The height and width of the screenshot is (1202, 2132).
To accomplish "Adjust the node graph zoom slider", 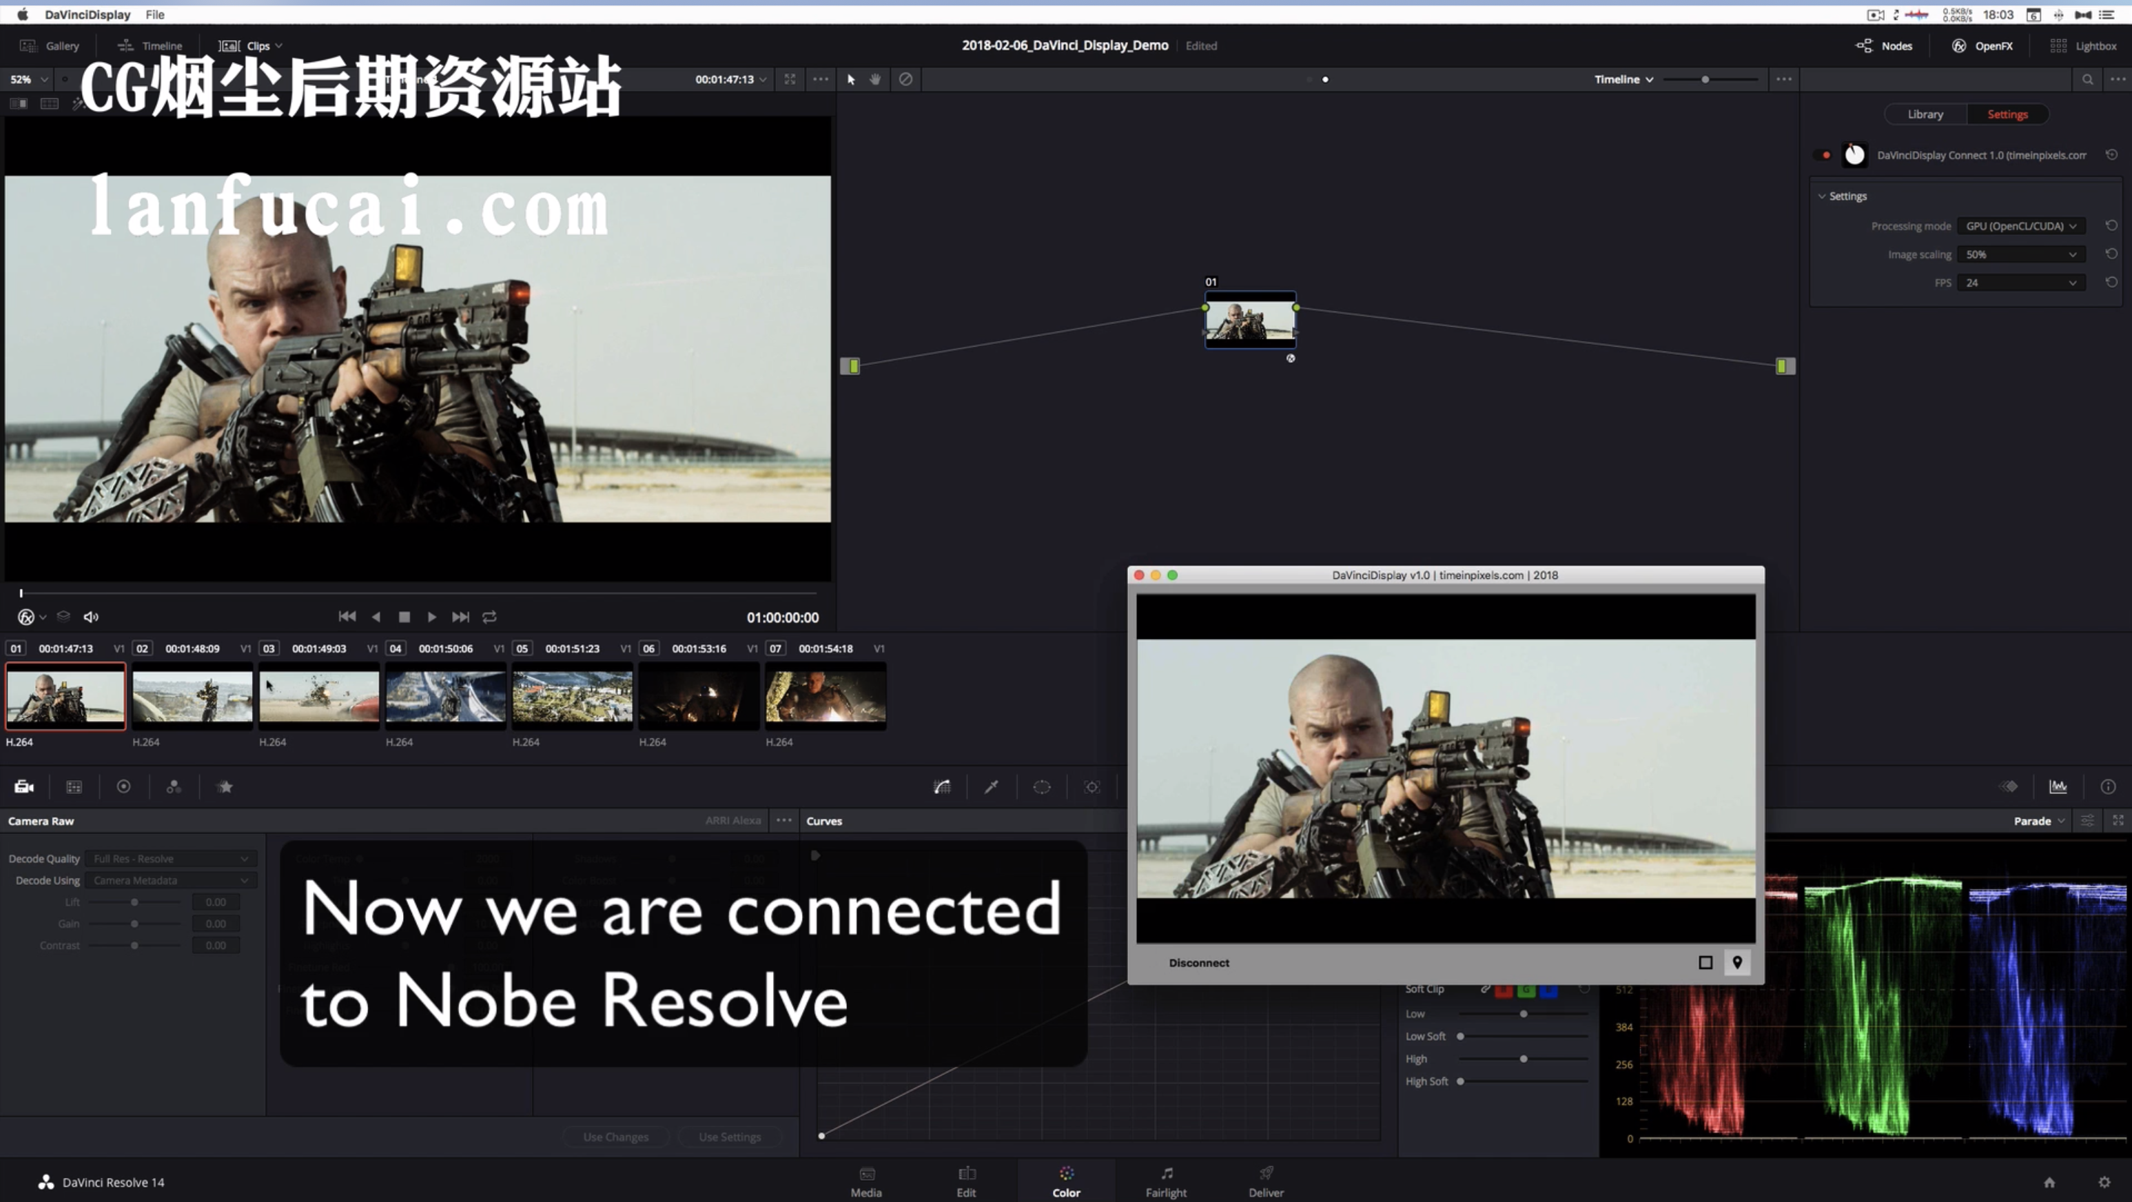I will click(x=1705, y=79).
